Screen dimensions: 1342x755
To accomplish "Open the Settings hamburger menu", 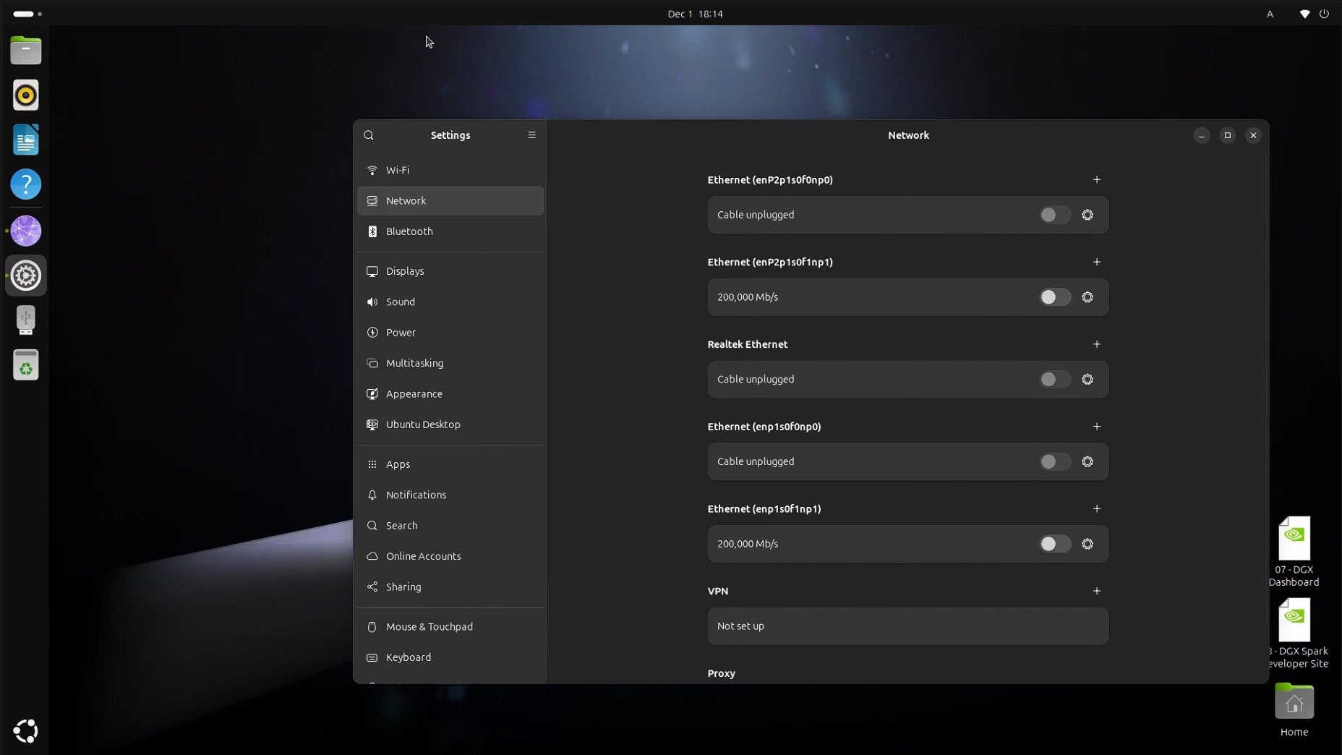I will click(x=531, y=135).
